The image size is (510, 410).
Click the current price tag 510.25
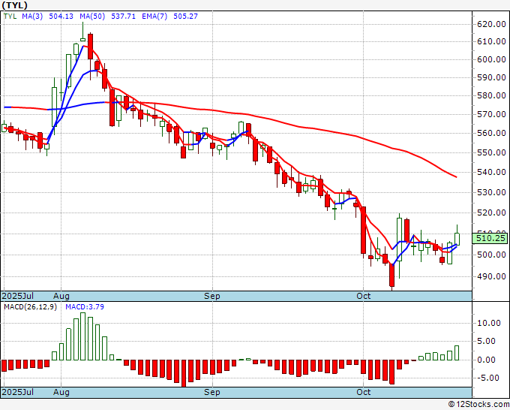490,238
